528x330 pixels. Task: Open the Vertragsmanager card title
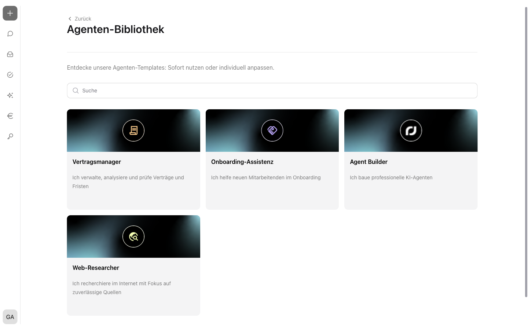click(97, 162)
